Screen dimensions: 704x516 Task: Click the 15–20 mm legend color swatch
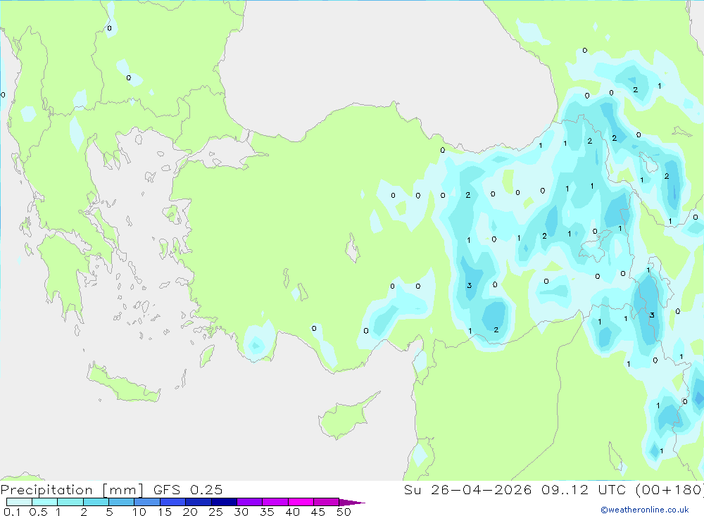173,502
